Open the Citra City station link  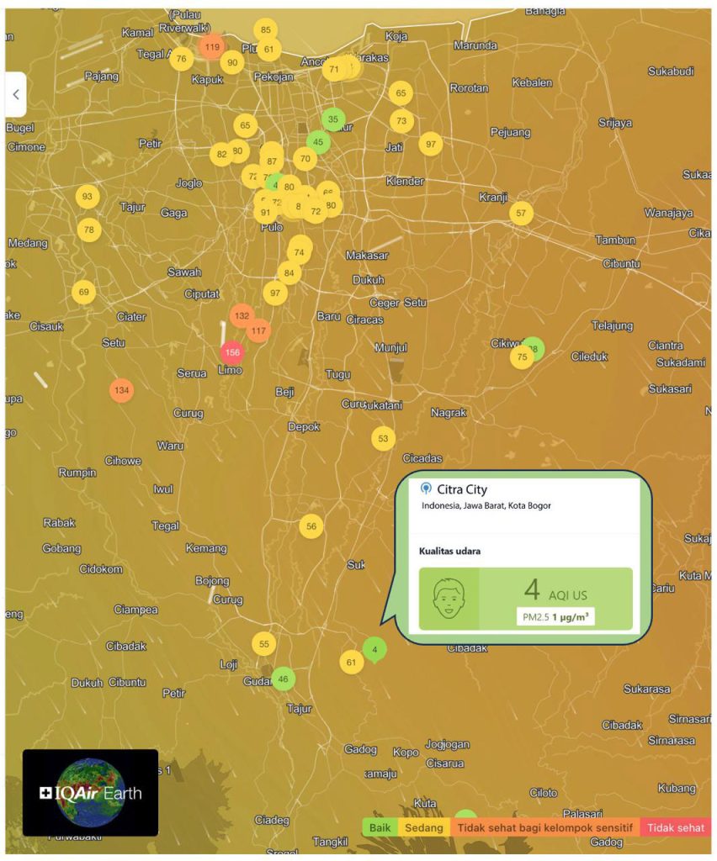pyautogui.click(x=461, y=489)
